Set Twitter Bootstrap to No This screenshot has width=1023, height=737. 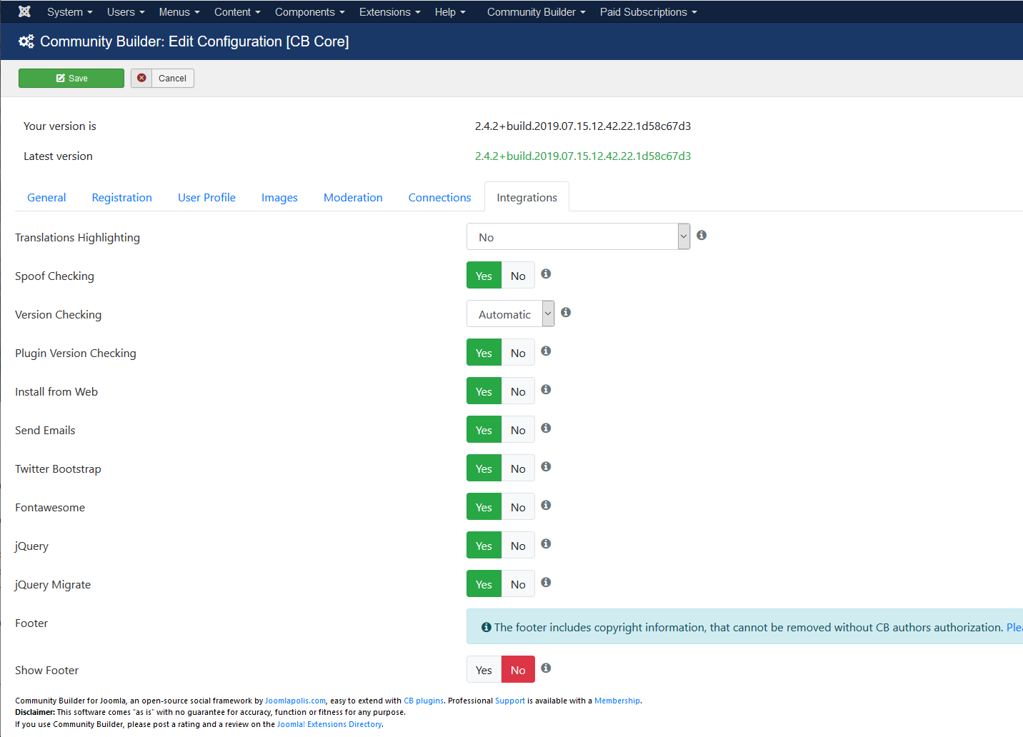[518, 468]
